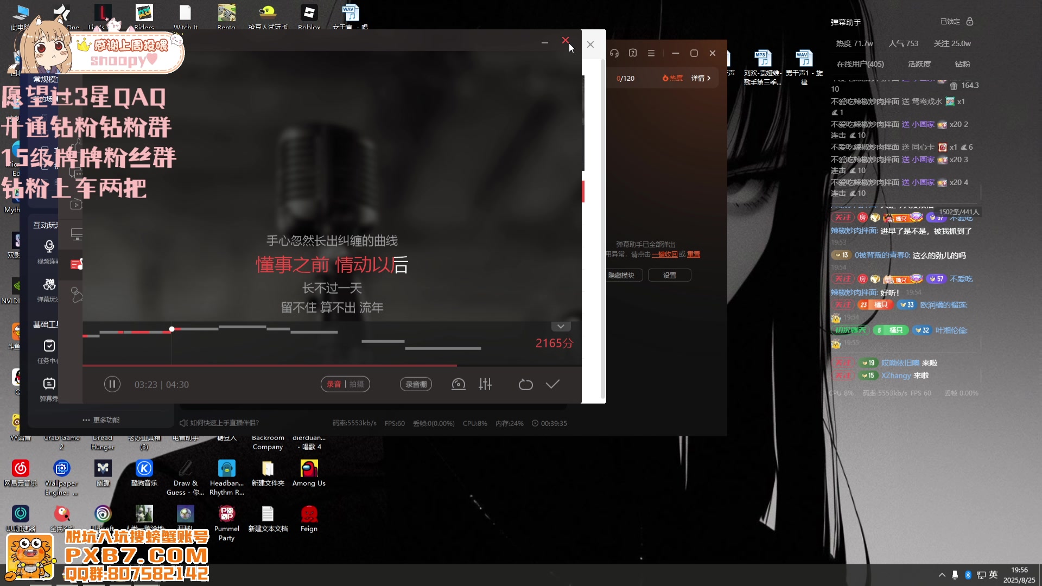
Task: Click the 2165分 score display
Action: [554, 343]
